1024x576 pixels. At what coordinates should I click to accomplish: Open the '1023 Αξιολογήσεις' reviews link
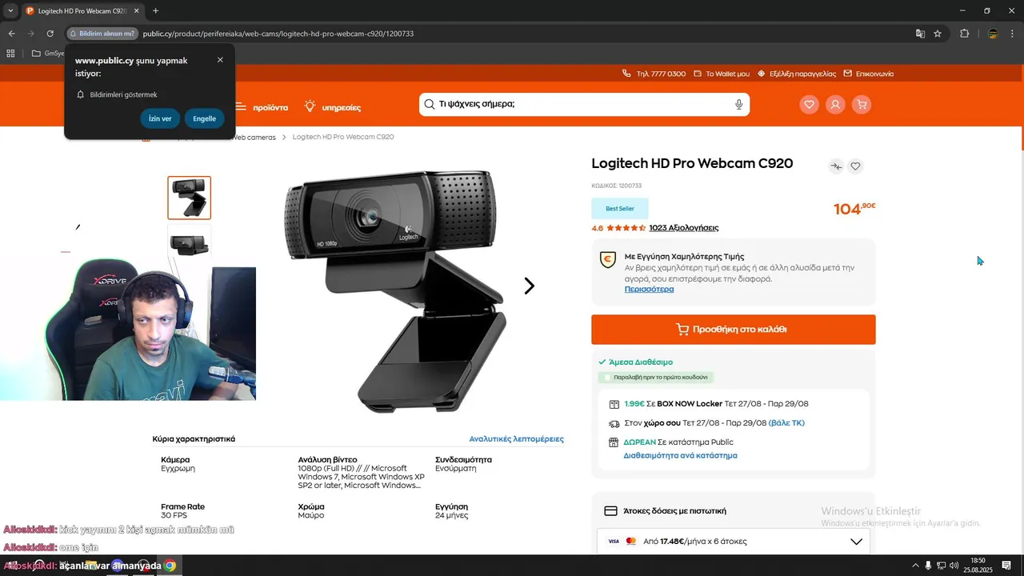(684, 228)
